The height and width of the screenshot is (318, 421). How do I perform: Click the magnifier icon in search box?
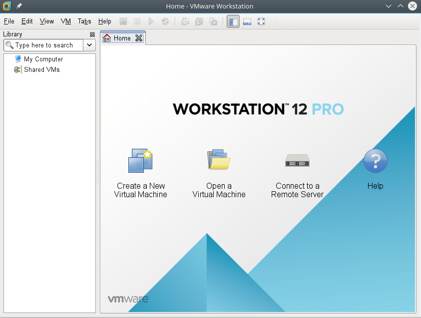click(x=9, y=45)
